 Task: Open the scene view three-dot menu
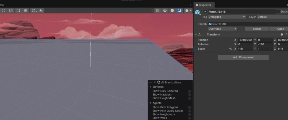[x=190, y=5]
